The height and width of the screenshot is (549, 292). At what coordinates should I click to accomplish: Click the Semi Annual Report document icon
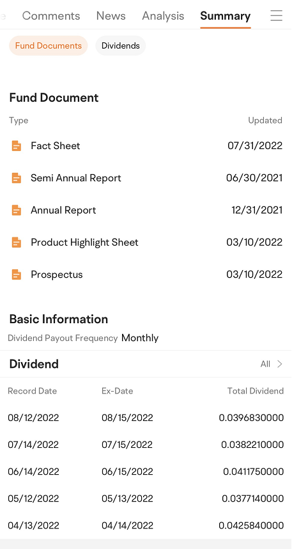(17, 178)
